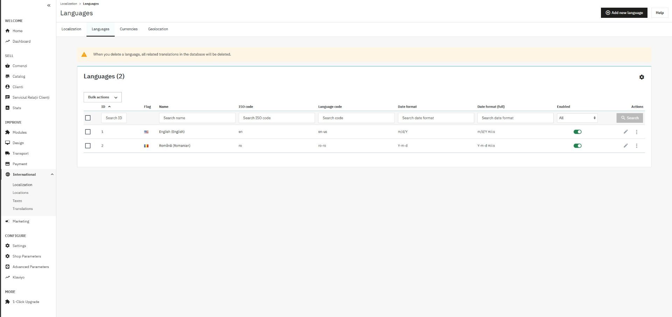
Task: Focus the Date format (full) search field
Action: click(x=515, y=118)
